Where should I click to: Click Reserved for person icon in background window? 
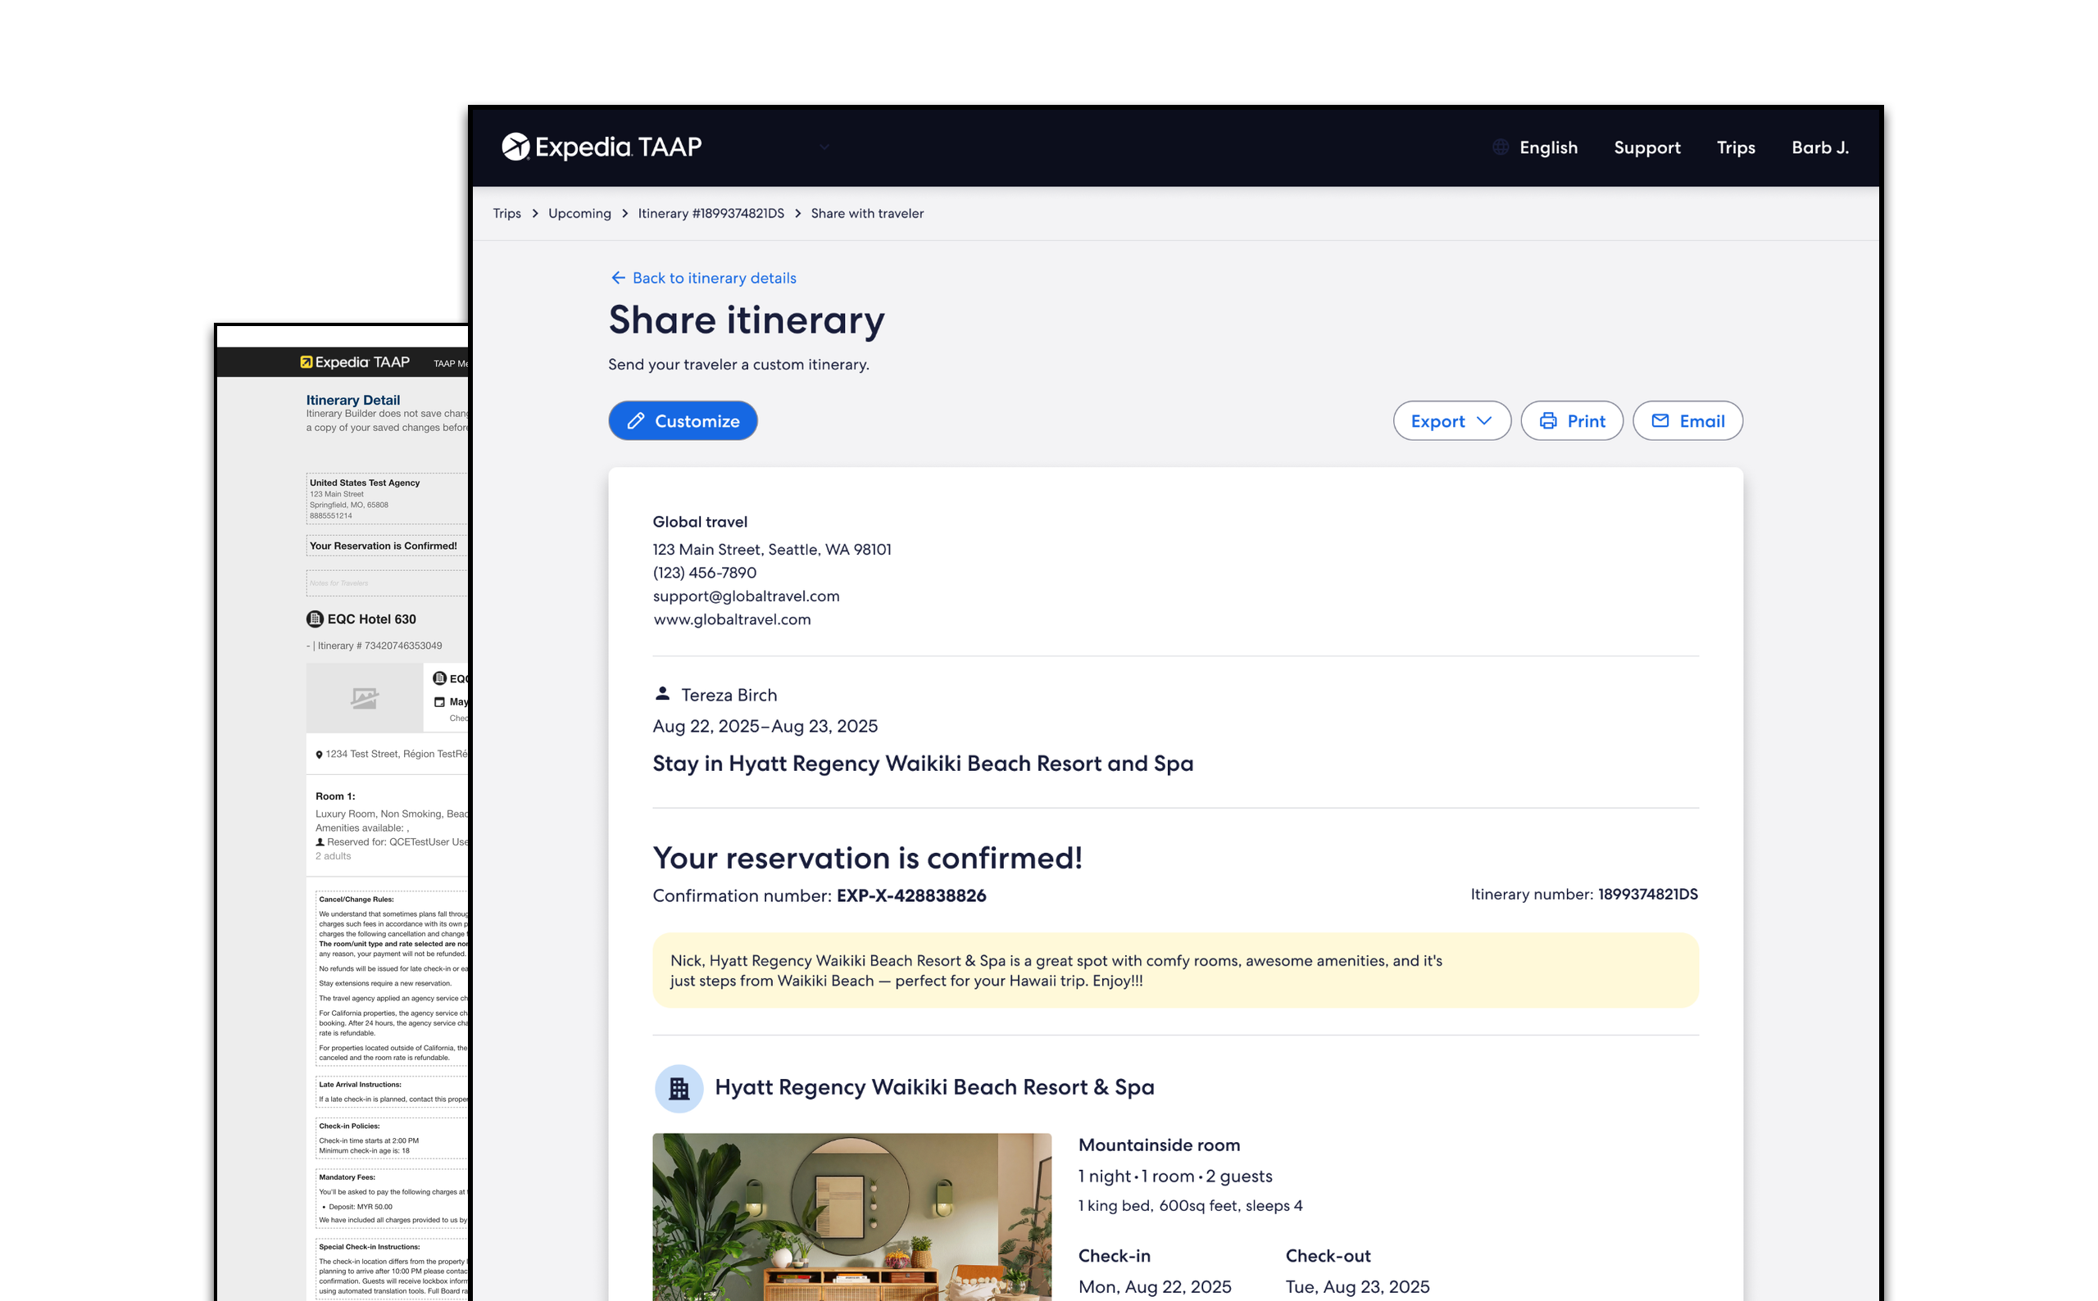pyautogui.click(x=320, y=842)
